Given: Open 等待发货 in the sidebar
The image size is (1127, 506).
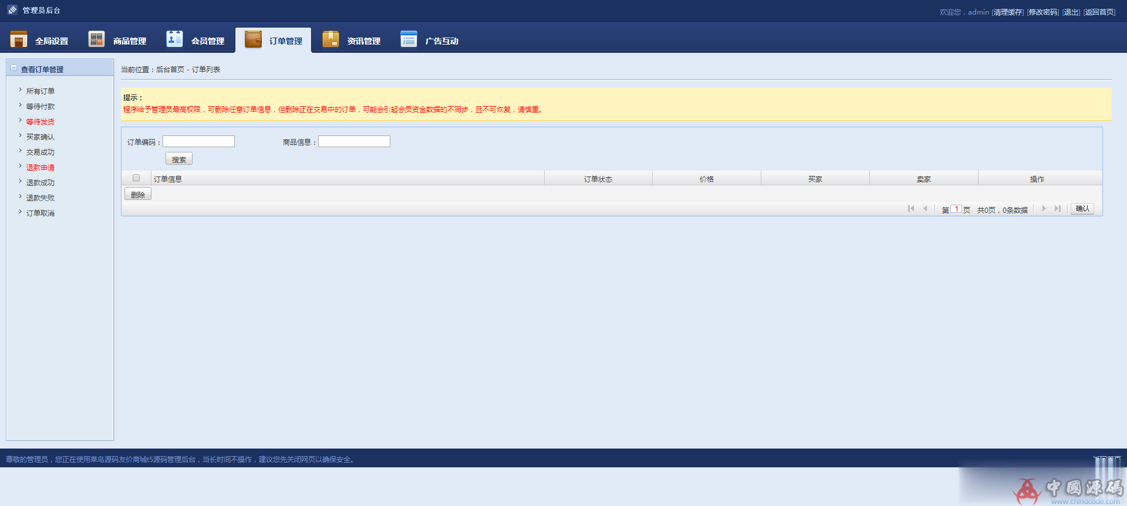Looking at the screenshot, I should pos(40,122).
